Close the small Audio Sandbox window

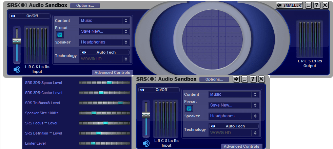(261, 79)
